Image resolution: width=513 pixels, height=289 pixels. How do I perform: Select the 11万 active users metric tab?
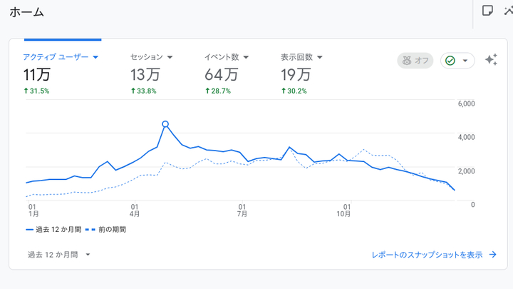(37, 74)
